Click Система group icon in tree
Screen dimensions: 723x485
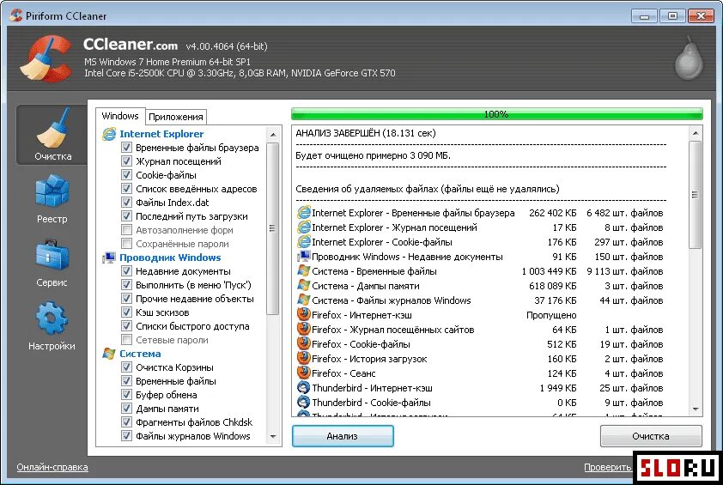click(x=109, y=354)
